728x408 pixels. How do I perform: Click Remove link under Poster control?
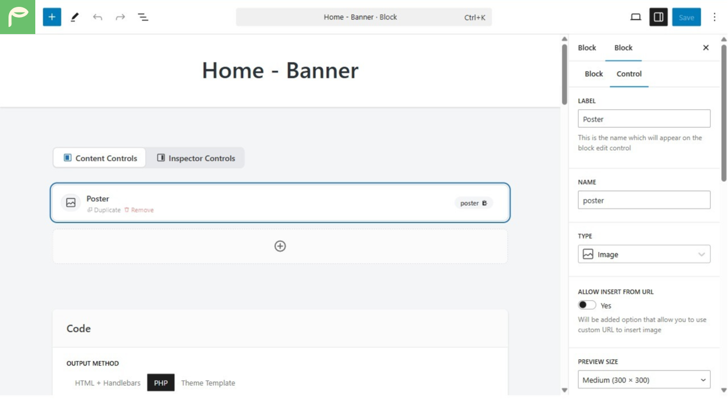(139, 210)
